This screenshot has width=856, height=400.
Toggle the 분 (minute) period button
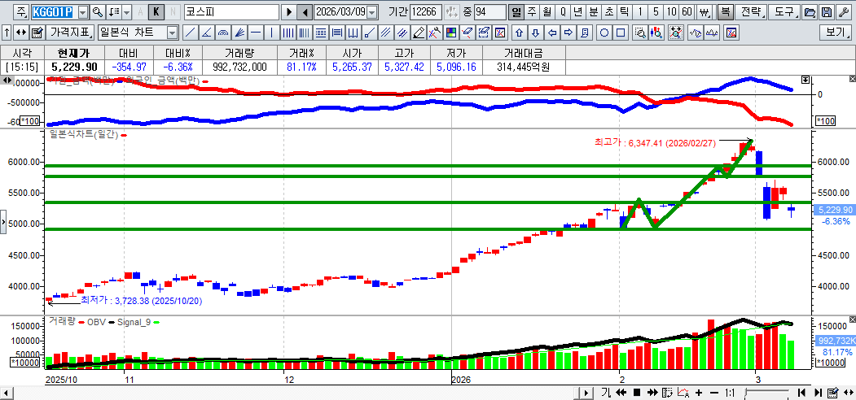(593, 12)
